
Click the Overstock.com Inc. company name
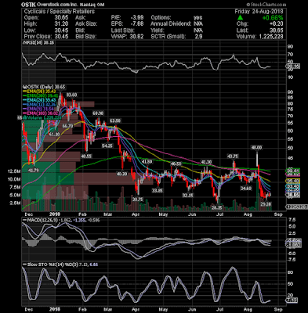[58, 5]
